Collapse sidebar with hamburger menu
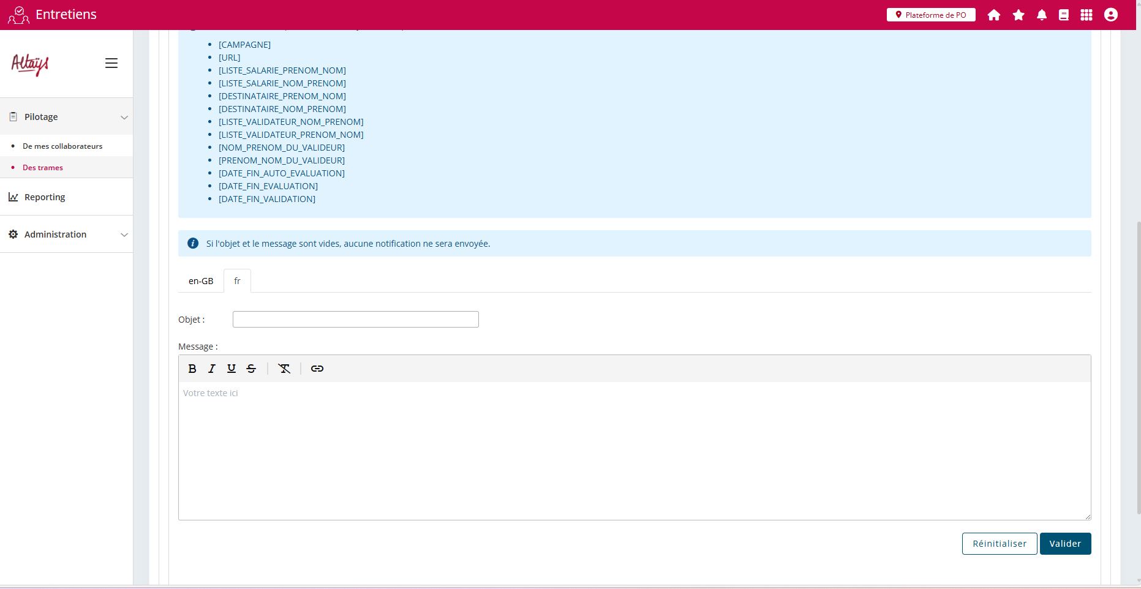Screen dimensions: 1141x589 coord(111,63)
